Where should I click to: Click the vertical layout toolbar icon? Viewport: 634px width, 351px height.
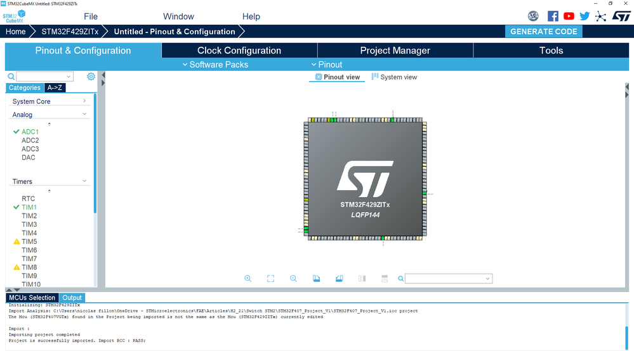[385, 278]
